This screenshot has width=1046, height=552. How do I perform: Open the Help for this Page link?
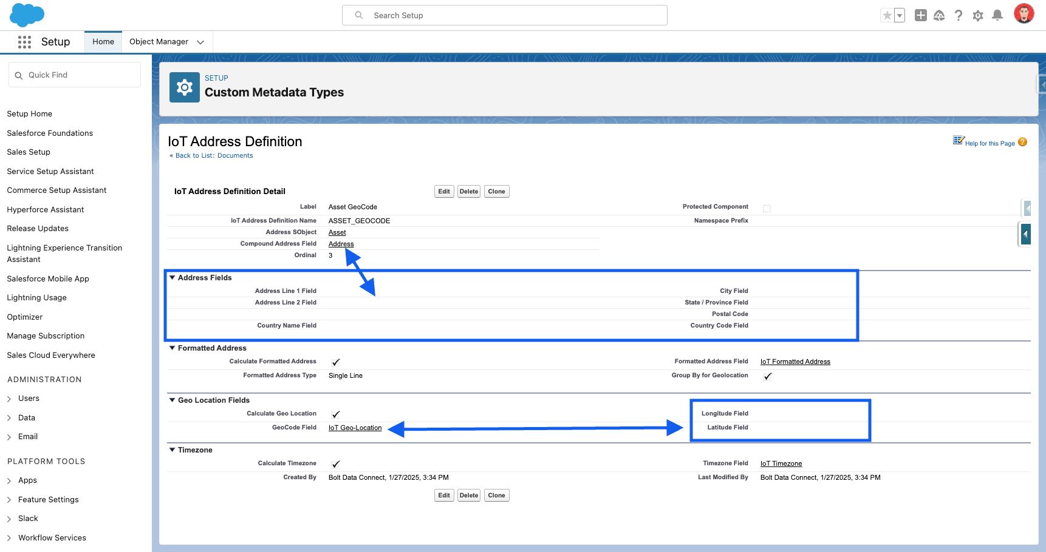990,144
